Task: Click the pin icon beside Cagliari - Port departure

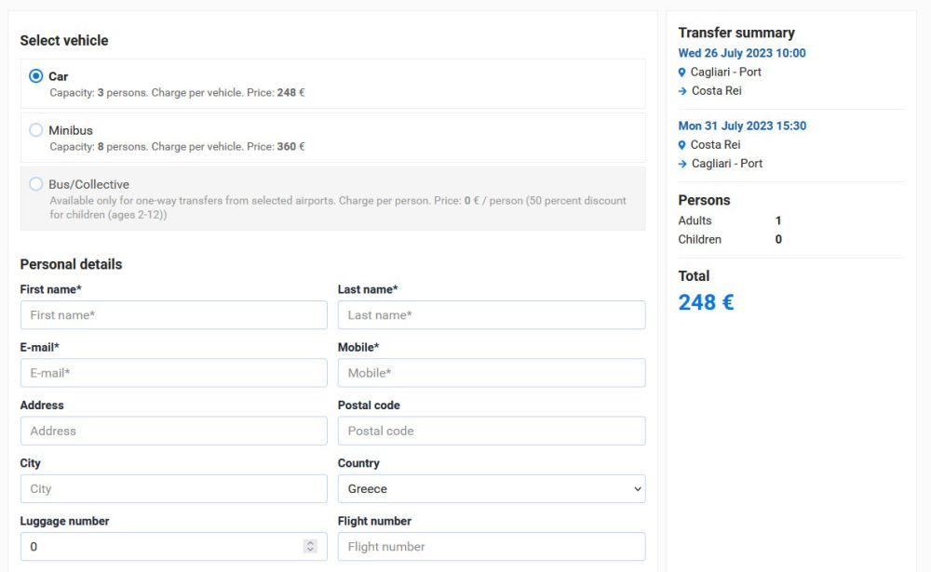Action: click(x=681, y=73)
